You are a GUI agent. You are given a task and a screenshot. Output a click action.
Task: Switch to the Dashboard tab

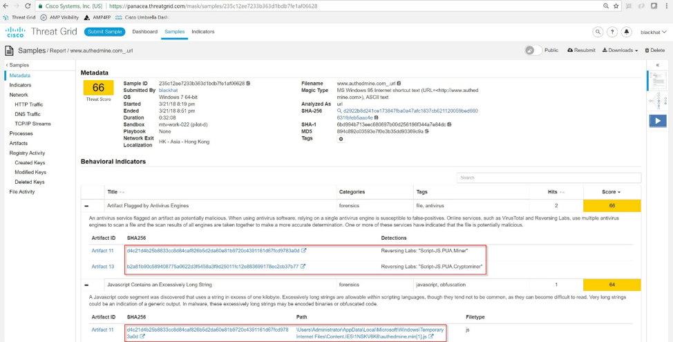click(144, 32)
